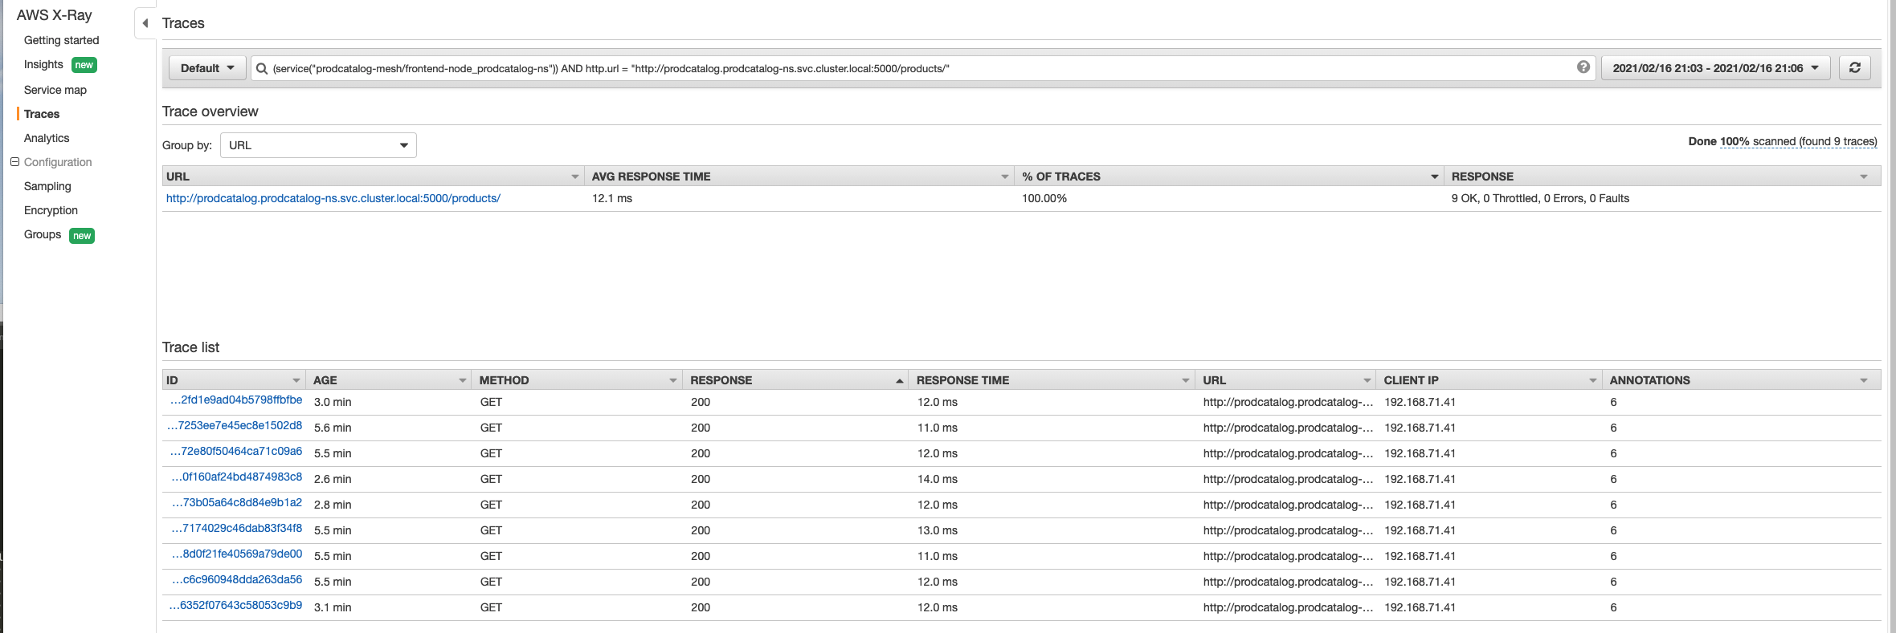Click the 14.0 ms response time cell
The image size is (1896, 633).
(938, 479)
